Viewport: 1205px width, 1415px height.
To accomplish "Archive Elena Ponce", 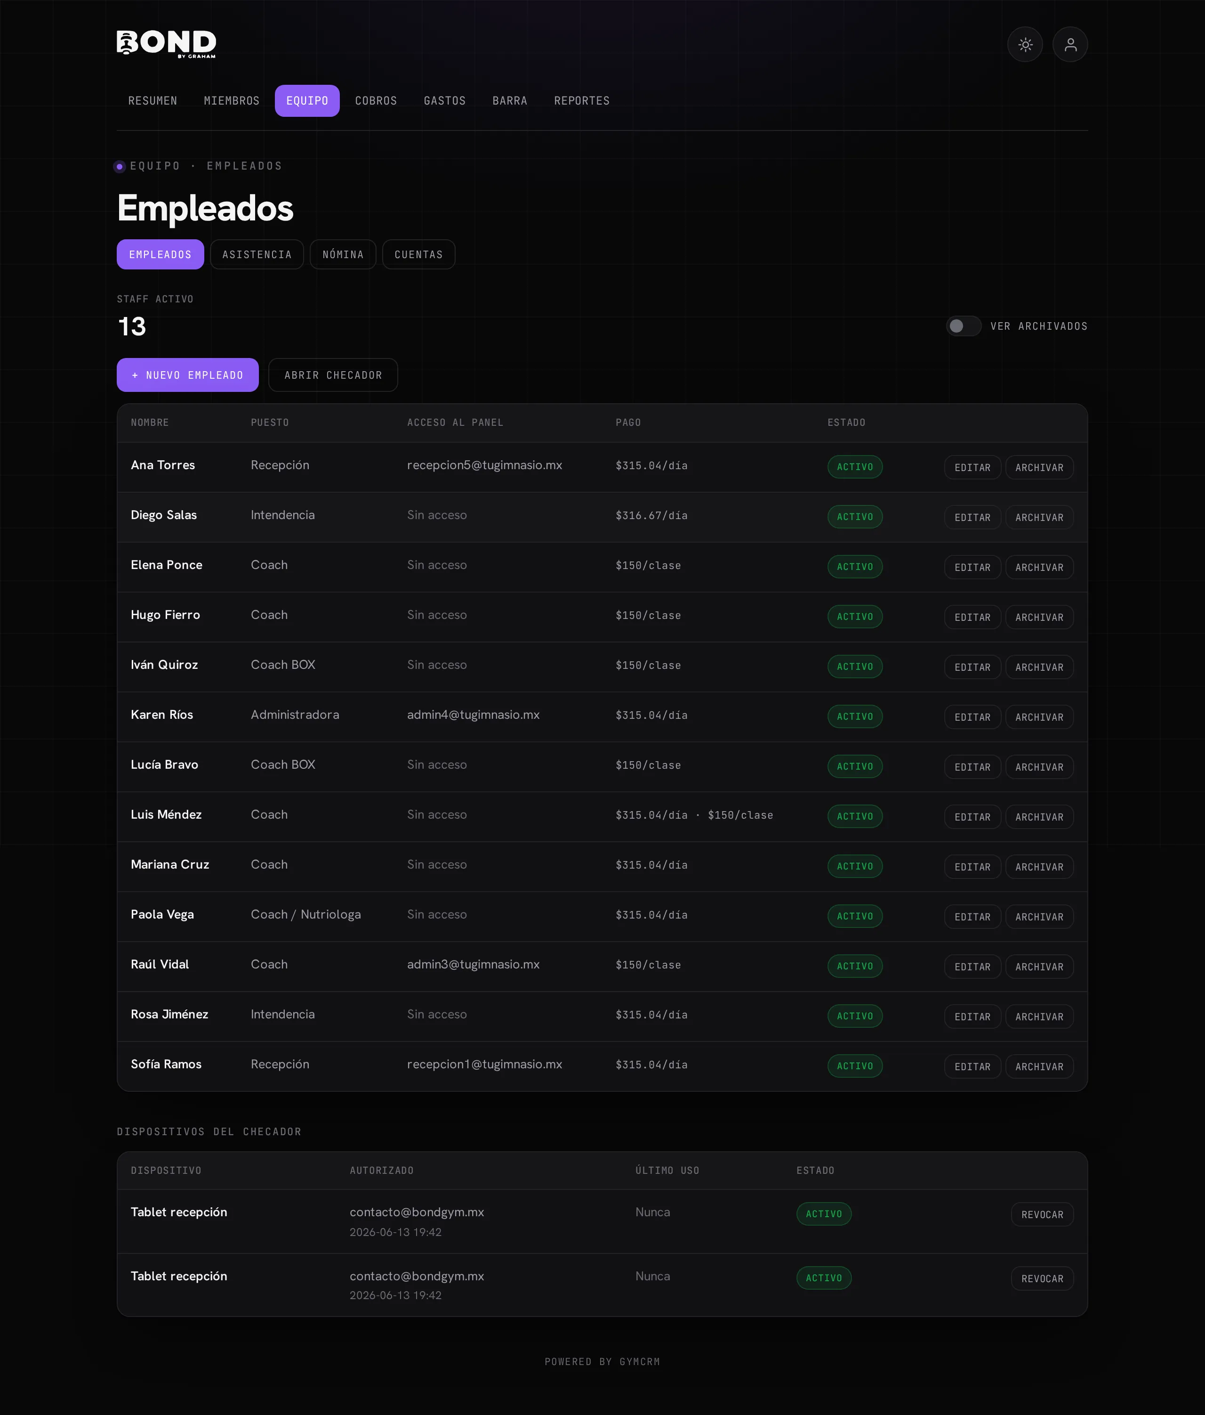I will (1039, 567).
